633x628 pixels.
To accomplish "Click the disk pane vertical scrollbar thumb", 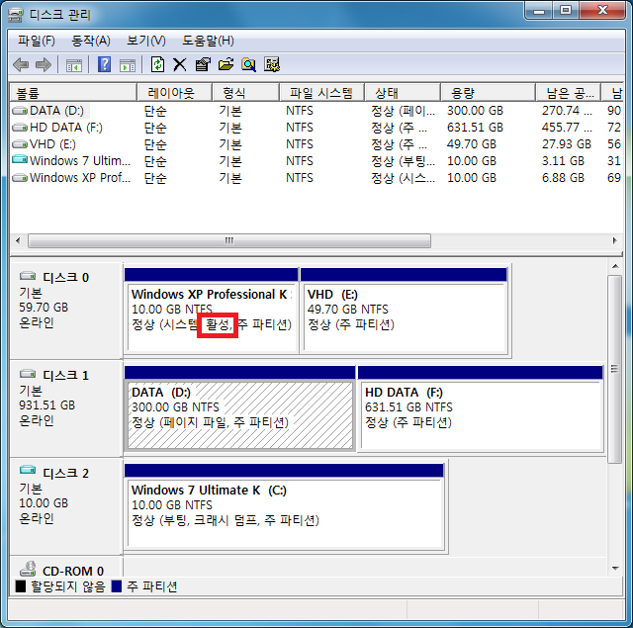I will (x=615, y=369).
